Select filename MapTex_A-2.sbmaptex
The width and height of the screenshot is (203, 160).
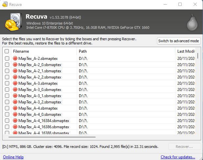[x=38, y=59]
